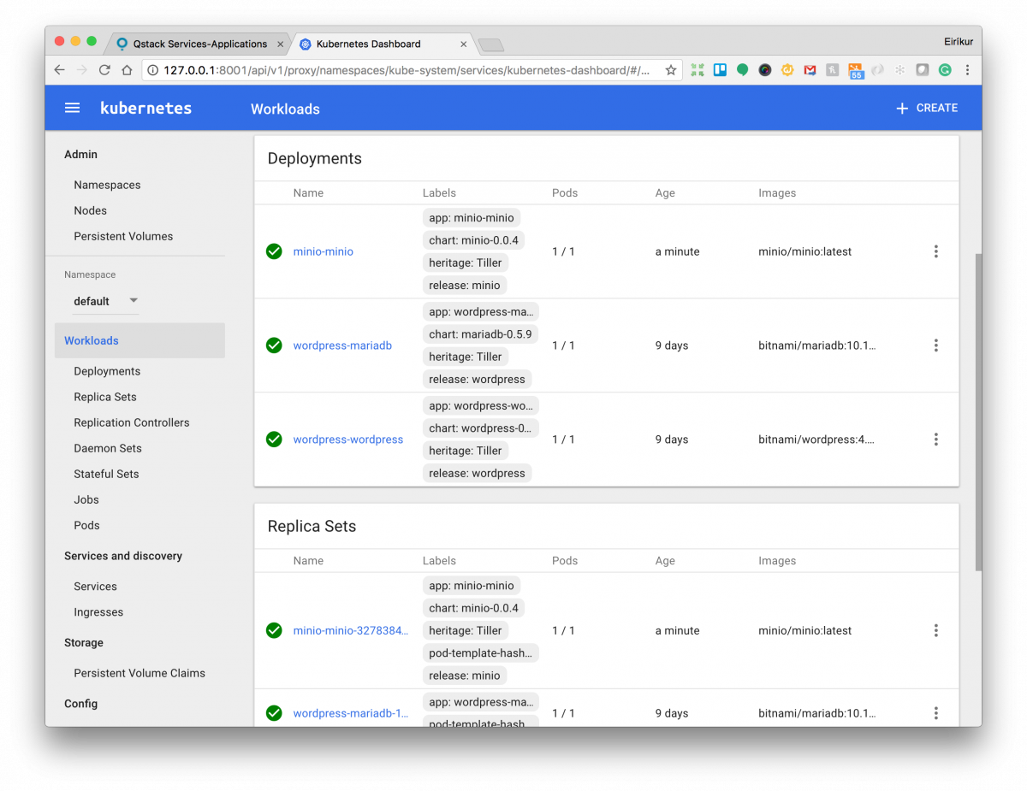This screenshot has height=791, width=1027.
Task: Close the Kubernetes Dashboard tab
Action: 464,44
